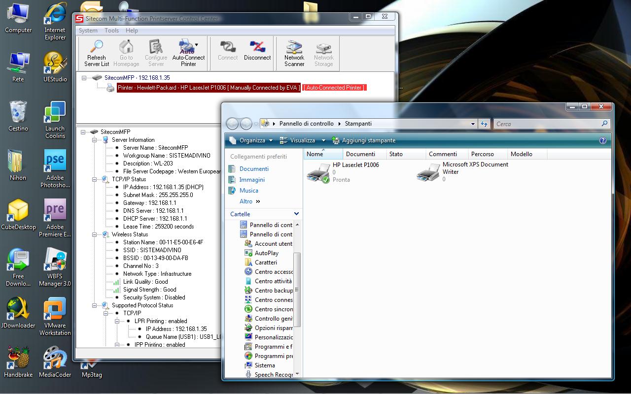Click Pannello di controllo breadcrumb
Screen dimensions: 631x394
(x=306, y=124)
